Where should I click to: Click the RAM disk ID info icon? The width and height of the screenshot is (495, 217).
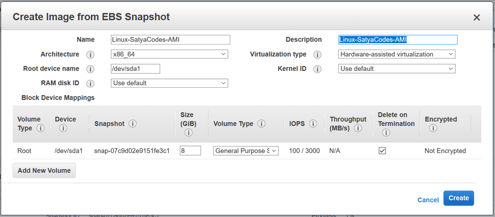tap(90, 83)
